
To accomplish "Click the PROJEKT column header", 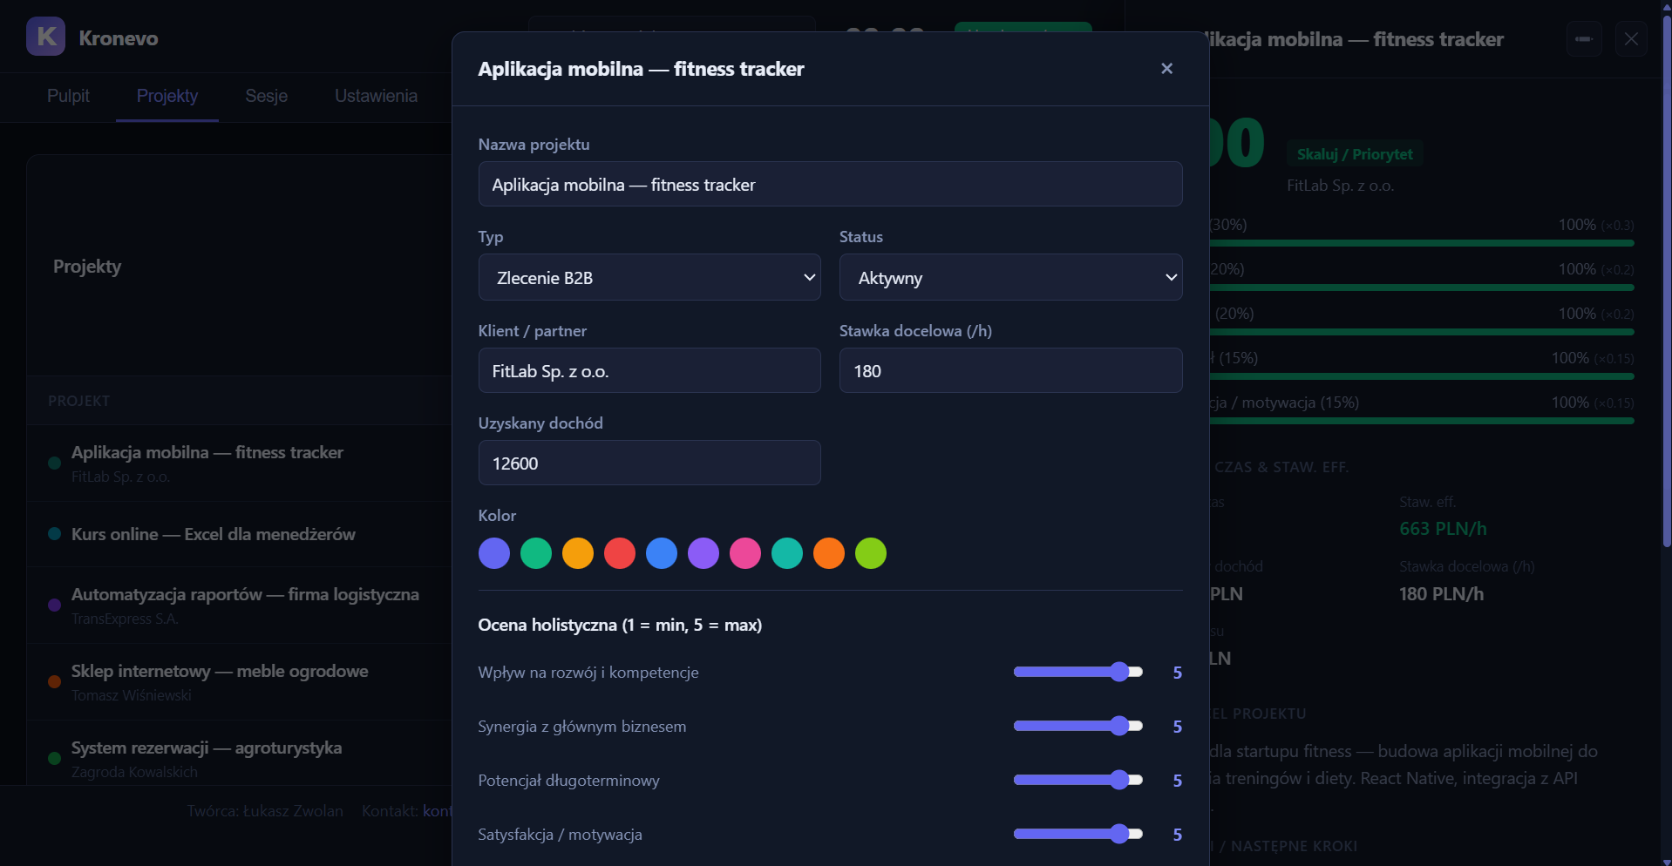I will point(79,401).
